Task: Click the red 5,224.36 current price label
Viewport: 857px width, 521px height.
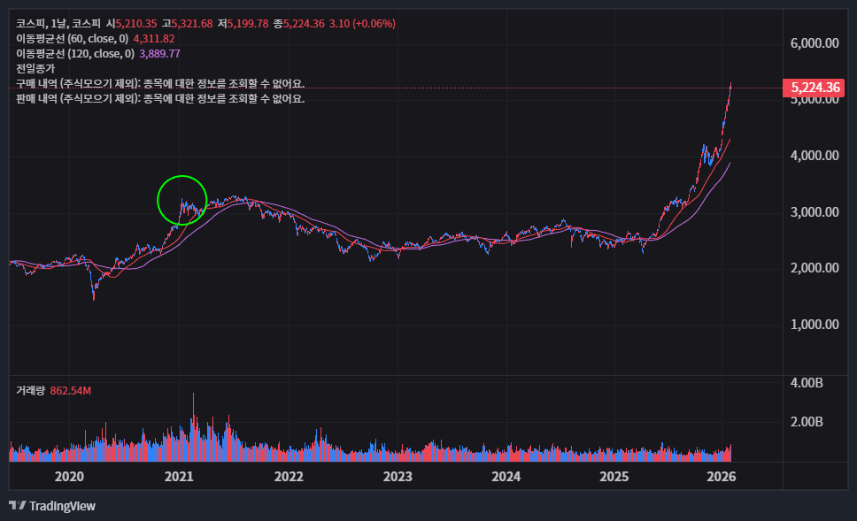Action: 814,88
